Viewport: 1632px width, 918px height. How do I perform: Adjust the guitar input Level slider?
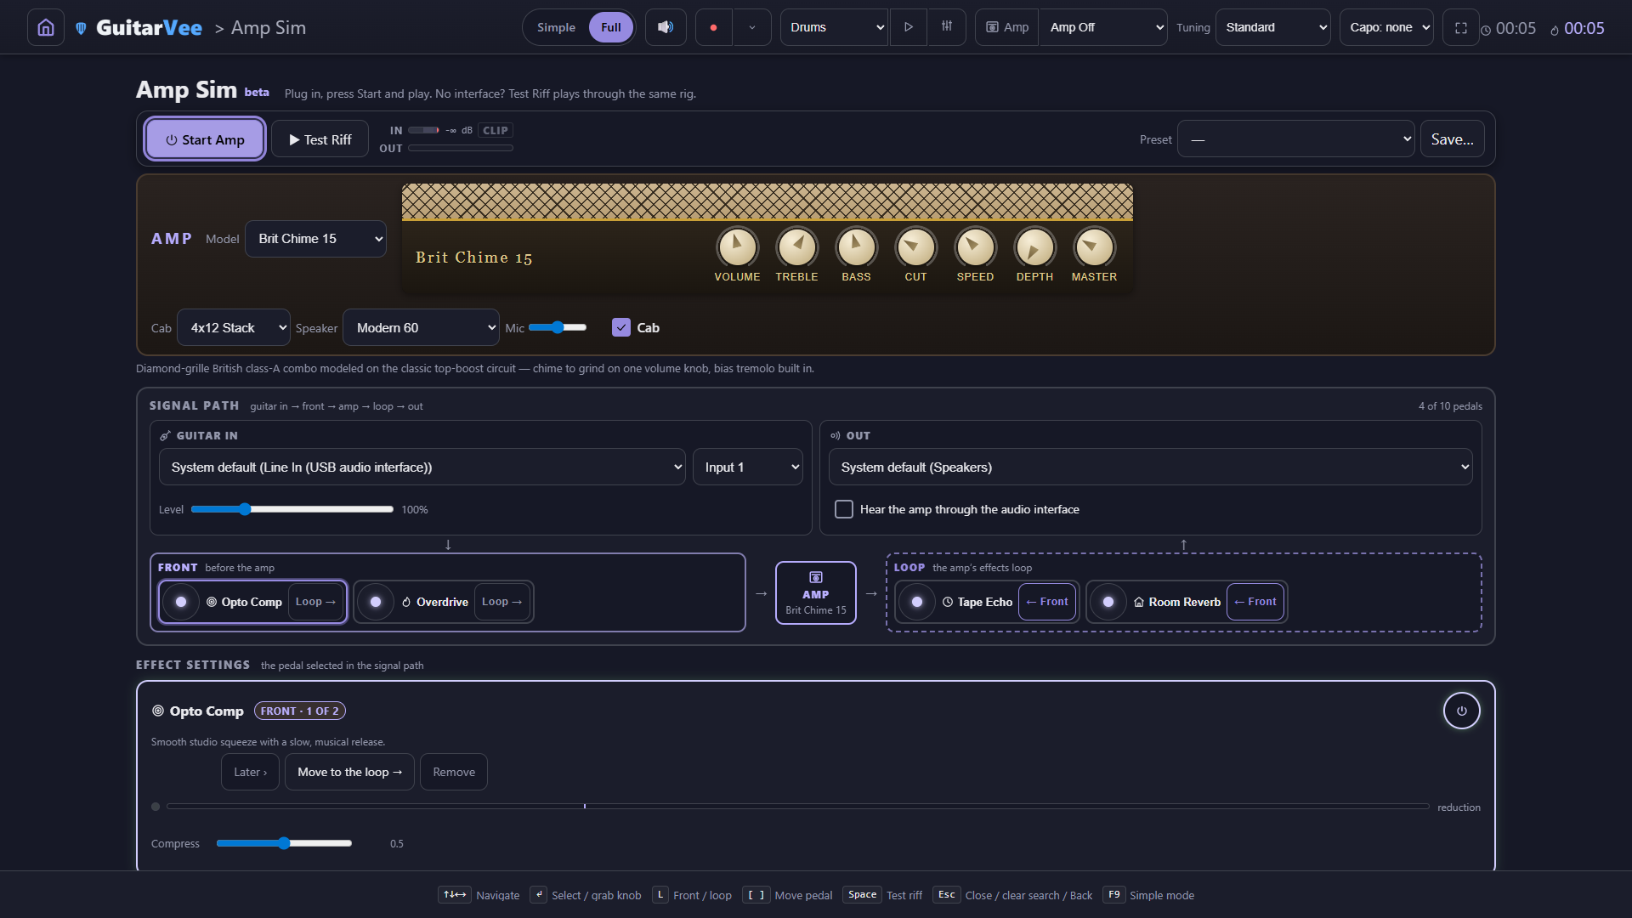click(x=292, y=509)
